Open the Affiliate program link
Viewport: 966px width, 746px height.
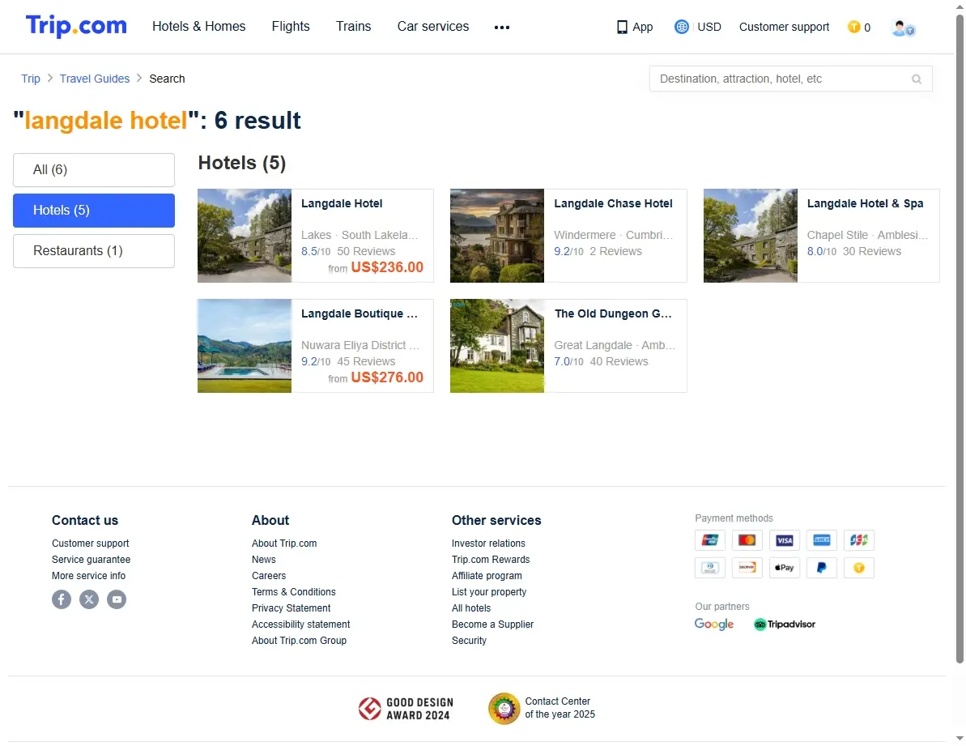[x=487, y=576]
